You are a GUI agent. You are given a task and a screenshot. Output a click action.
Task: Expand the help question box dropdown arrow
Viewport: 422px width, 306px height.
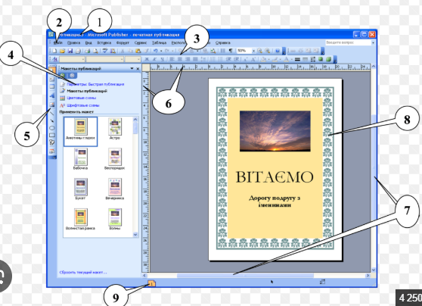click(373, 42)
